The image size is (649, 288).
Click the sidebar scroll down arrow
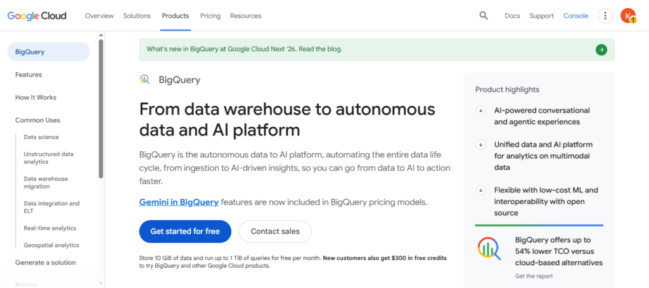[x=101, y=284]
